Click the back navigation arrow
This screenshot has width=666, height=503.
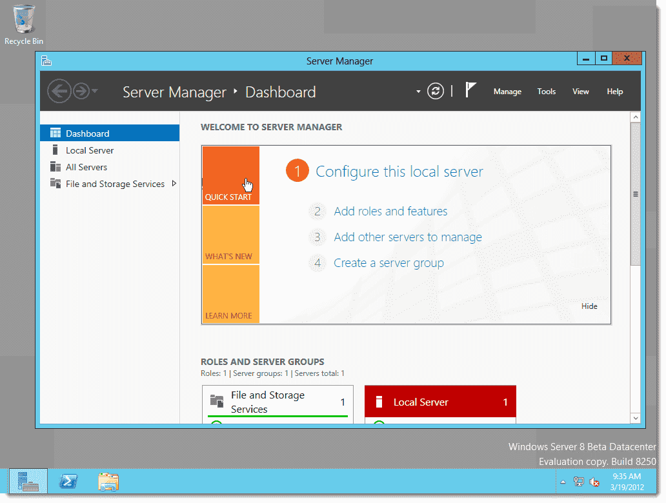pos(59,91)
